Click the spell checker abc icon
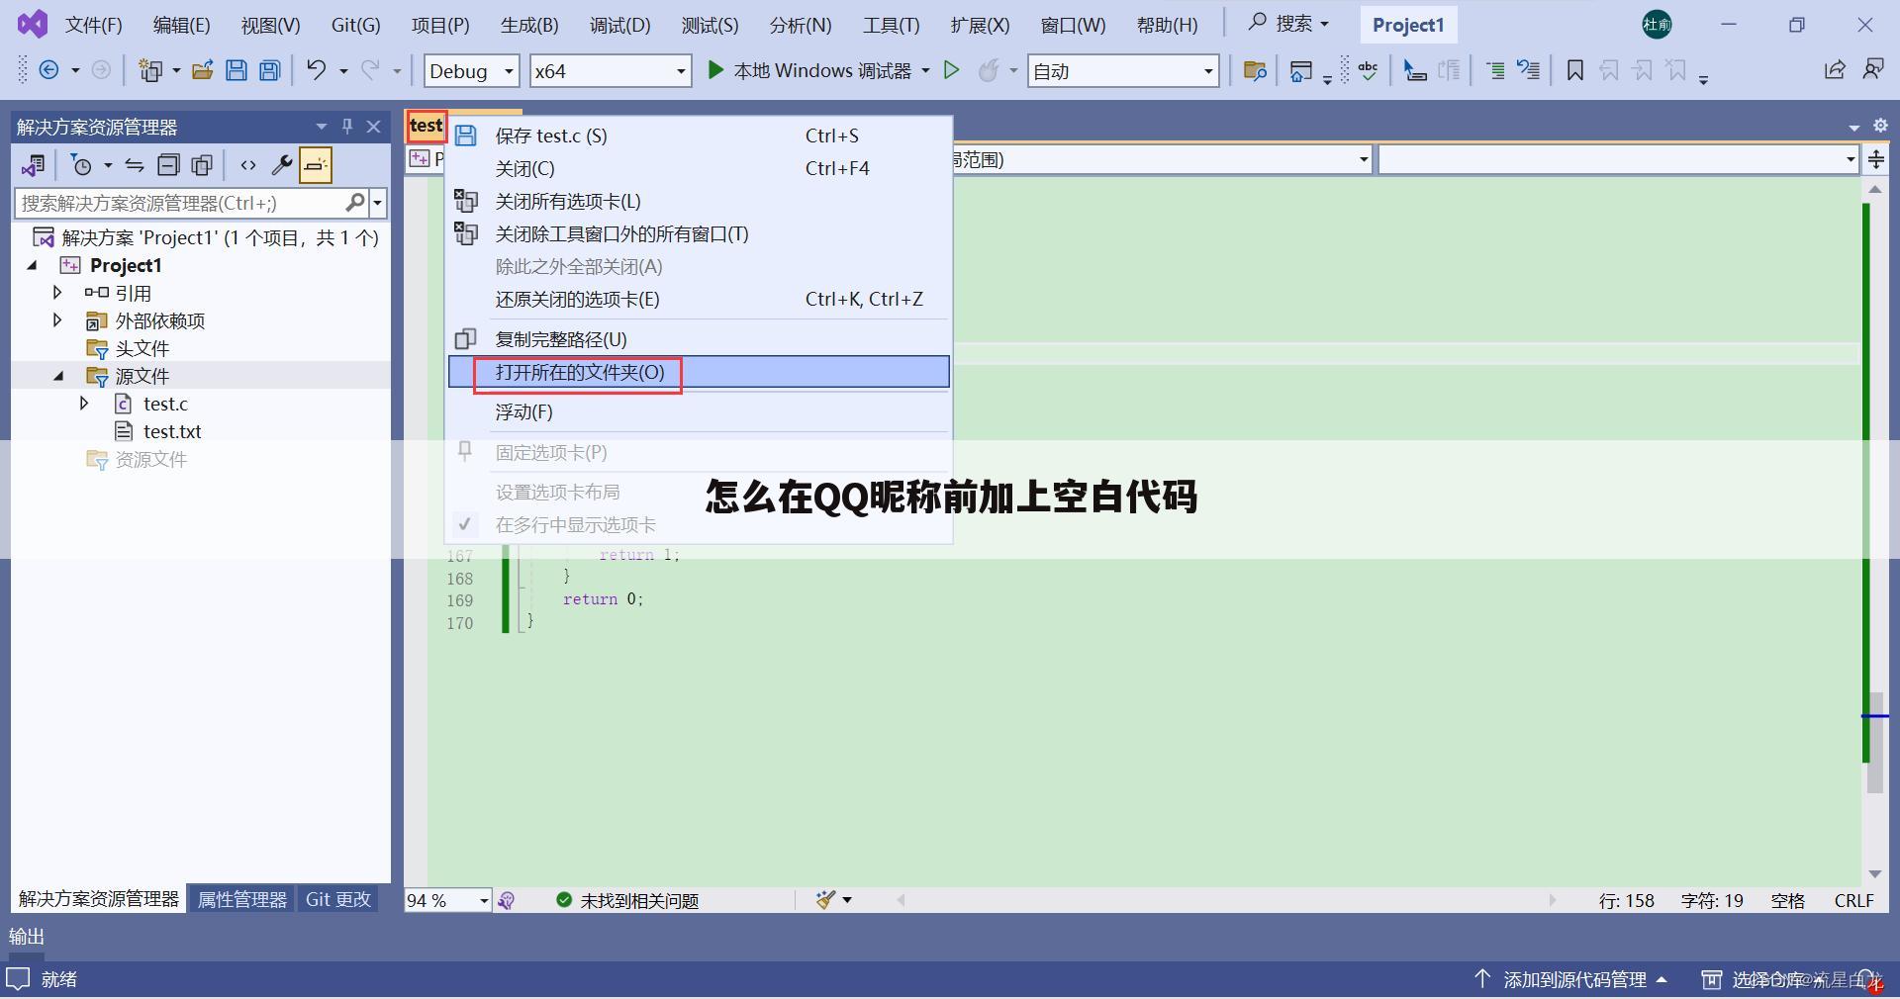The width and height of the screenshot is (1900, 999). click(1369, 70)
